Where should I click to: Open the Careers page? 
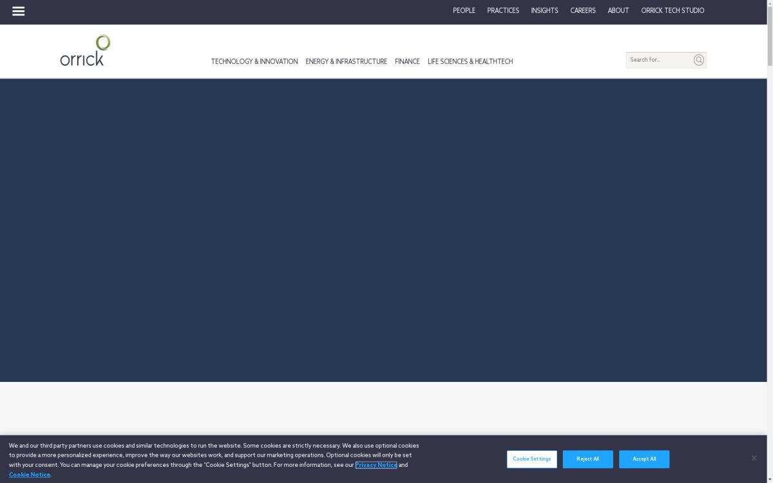pyautogui.click(x=583, y=10)
